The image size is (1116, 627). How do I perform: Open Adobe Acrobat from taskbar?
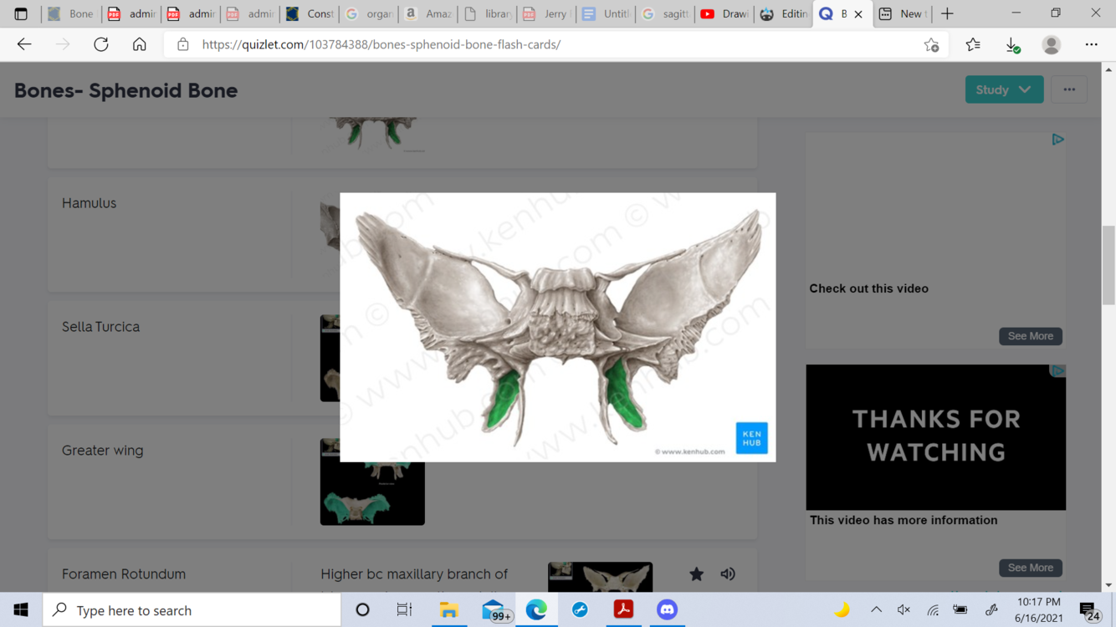(623, 610)
